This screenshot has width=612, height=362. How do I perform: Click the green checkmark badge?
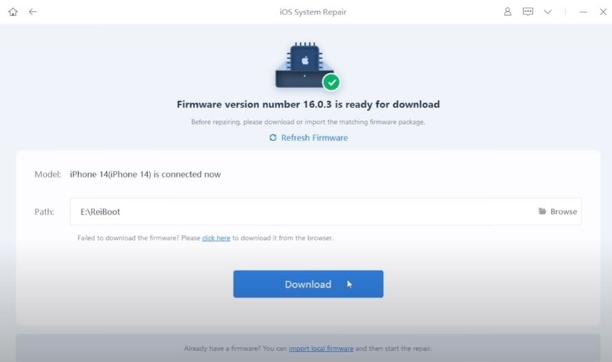331,82
